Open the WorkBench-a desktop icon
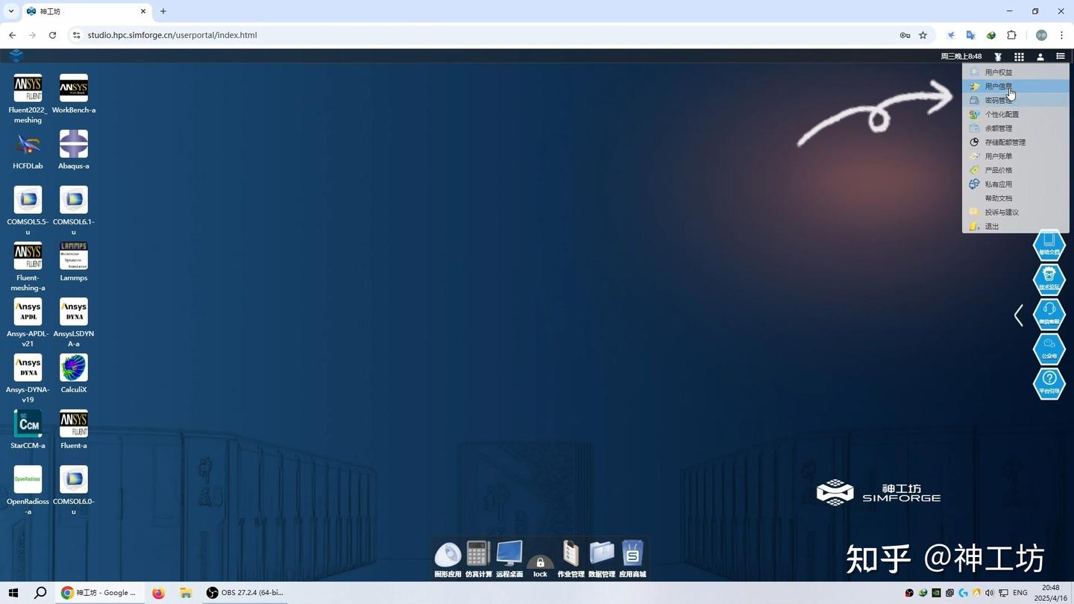 (73, 89)
